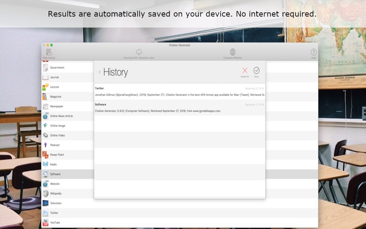
Task: Click the red Delete All X icon
Action: 245,71
